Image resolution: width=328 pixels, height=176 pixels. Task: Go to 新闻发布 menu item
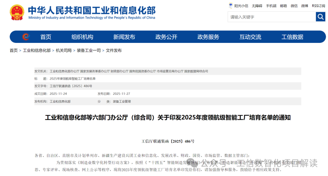(x=124, y=37)
